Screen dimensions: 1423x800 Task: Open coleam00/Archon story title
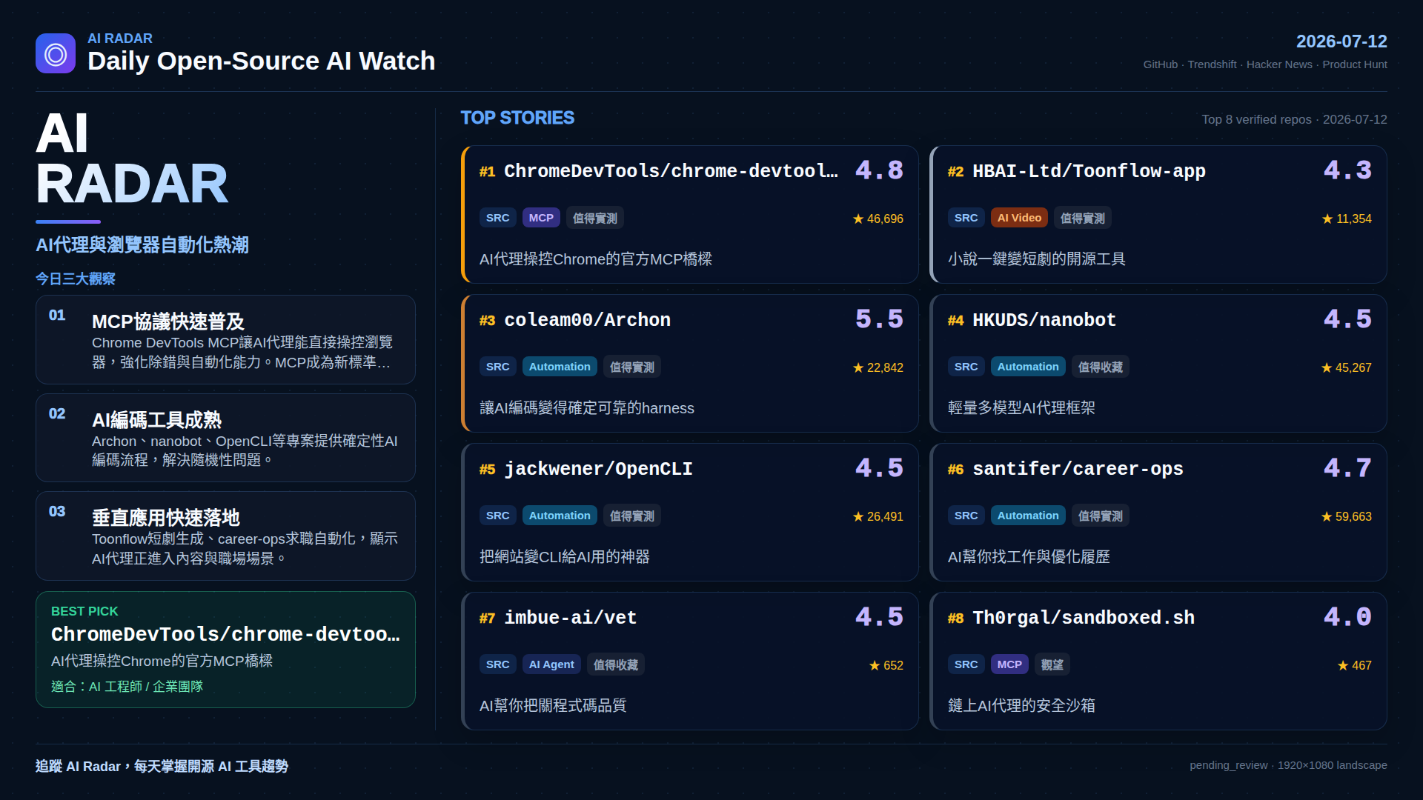(587, 320)
